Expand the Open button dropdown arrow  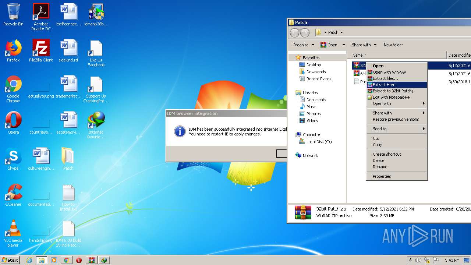(344, 45)
